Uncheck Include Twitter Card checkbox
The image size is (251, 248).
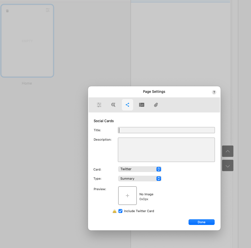[x=120, y=211]
